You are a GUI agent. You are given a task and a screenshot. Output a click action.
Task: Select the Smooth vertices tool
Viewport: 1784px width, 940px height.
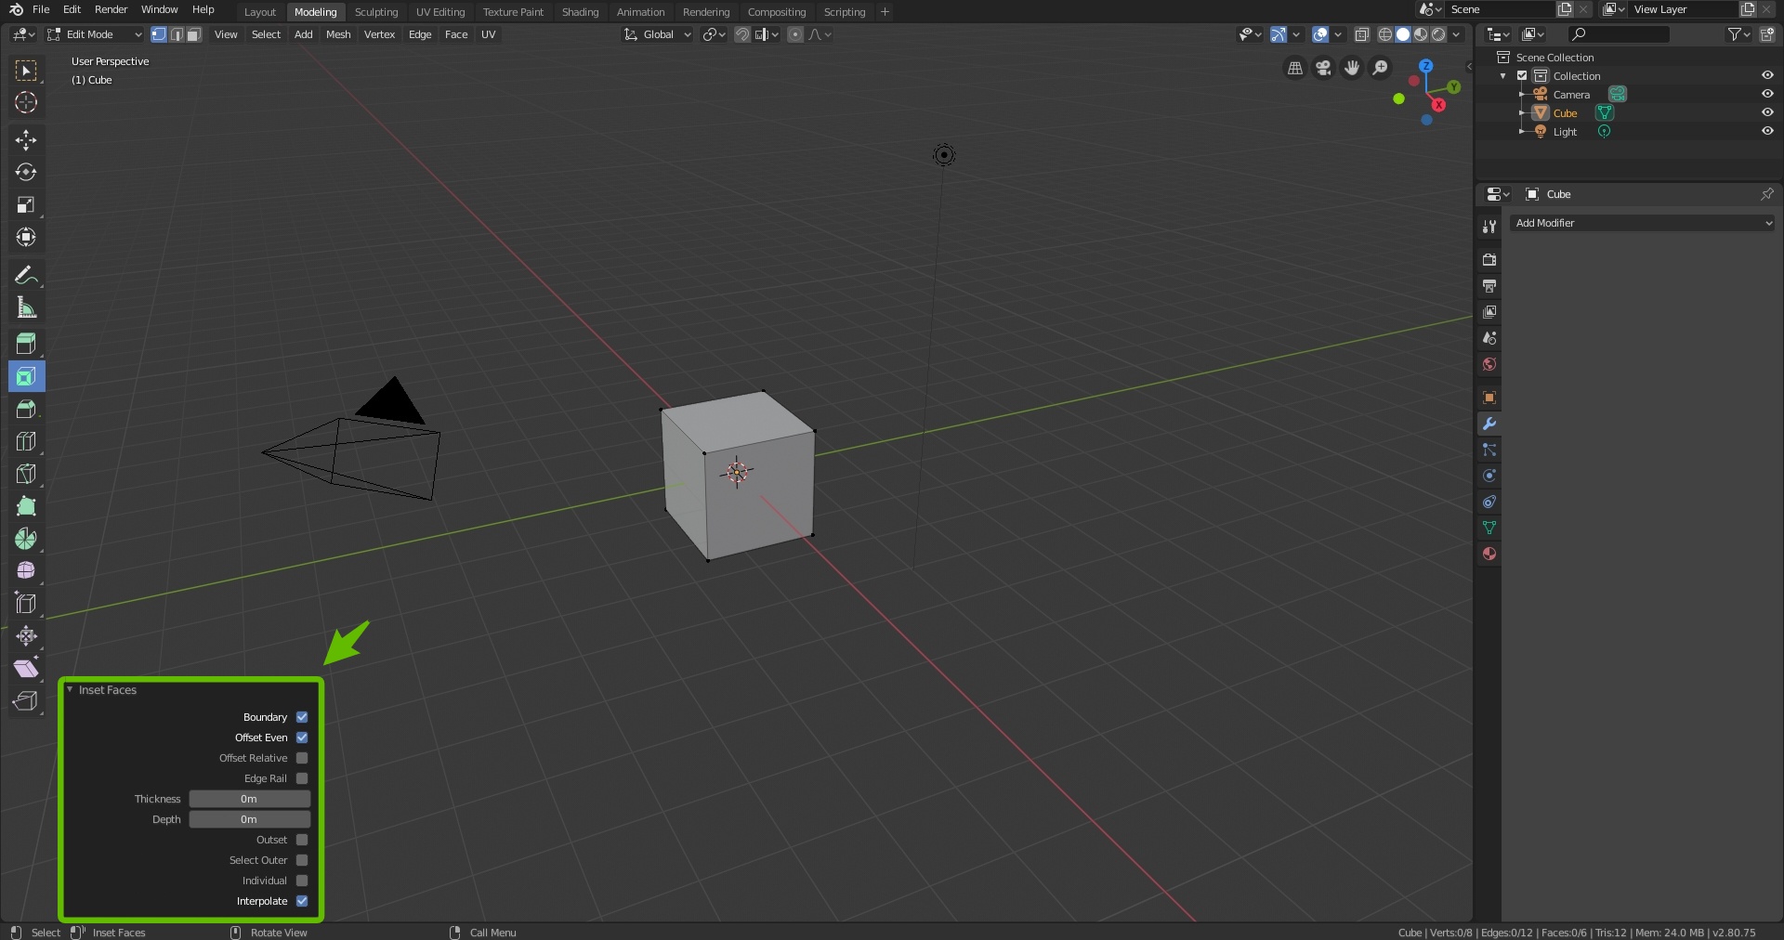click(26, 571)
